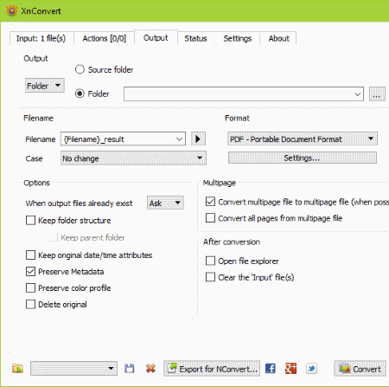Open the preset selection dropdown at bottom
Image resolution: width=389 pixels, height=387 pixels.
click(73, 369)
